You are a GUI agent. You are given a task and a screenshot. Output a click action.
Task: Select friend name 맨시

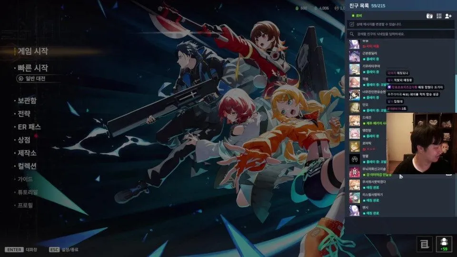pyautogui.click(x=365, y=207)
